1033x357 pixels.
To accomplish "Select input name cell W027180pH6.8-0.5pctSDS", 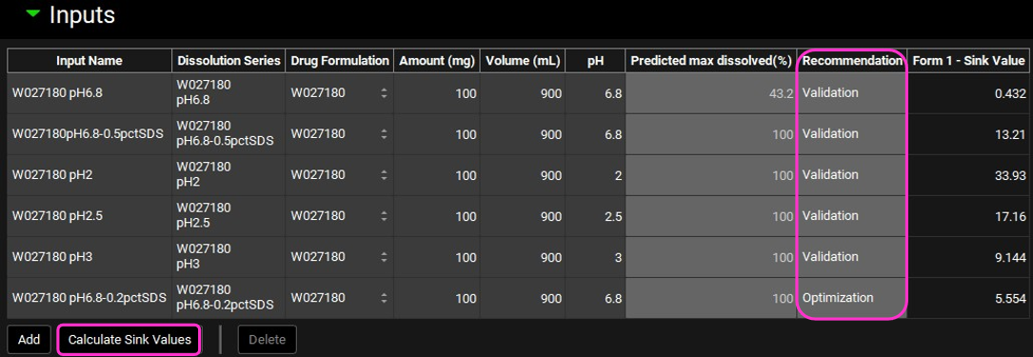I will (89, 134).
